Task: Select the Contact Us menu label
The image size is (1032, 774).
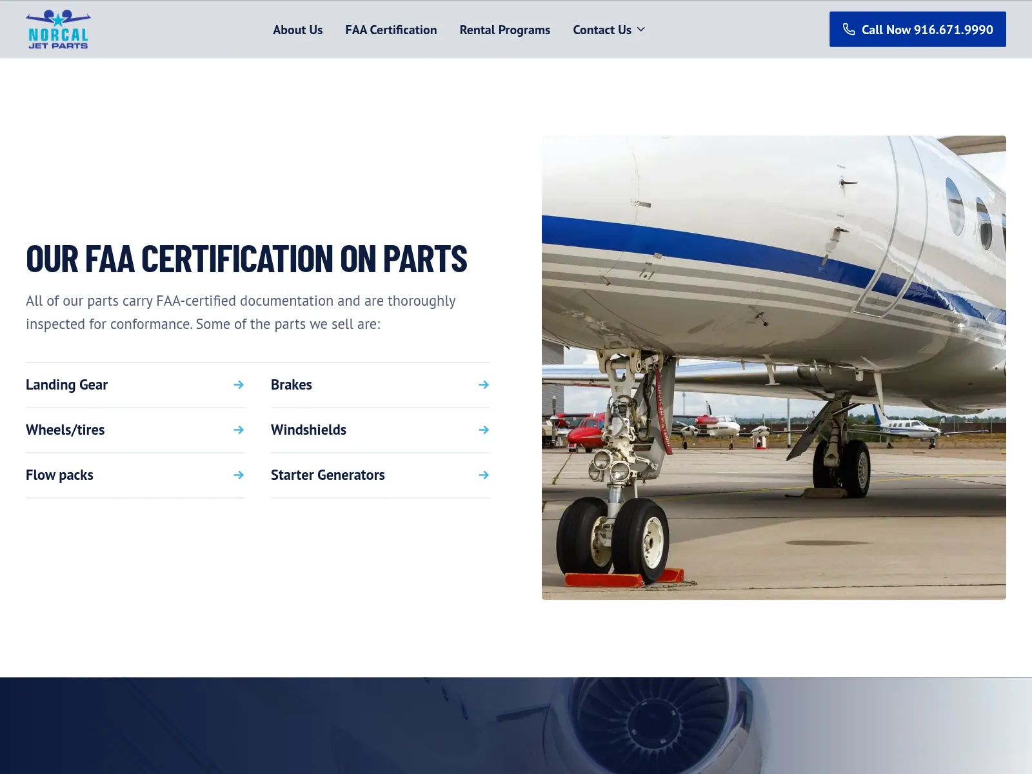Action: pos(602,30)
